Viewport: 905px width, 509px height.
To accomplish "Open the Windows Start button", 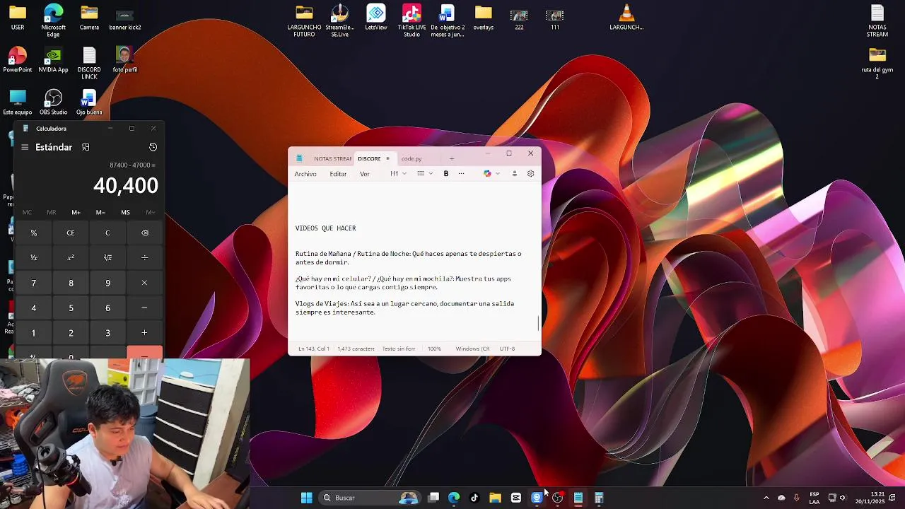I will [x=307, y=498].
